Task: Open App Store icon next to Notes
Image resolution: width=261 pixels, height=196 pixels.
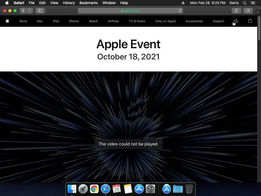Action: point(139,189)
